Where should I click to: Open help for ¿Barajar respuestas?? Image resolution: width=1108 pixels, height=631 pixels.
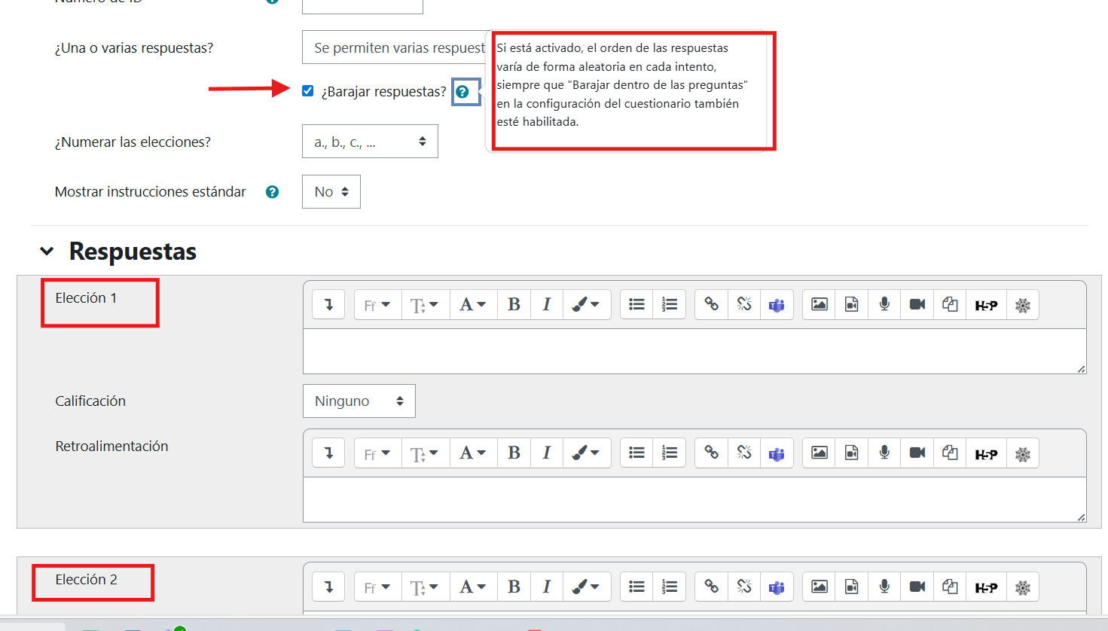[462, 92]
